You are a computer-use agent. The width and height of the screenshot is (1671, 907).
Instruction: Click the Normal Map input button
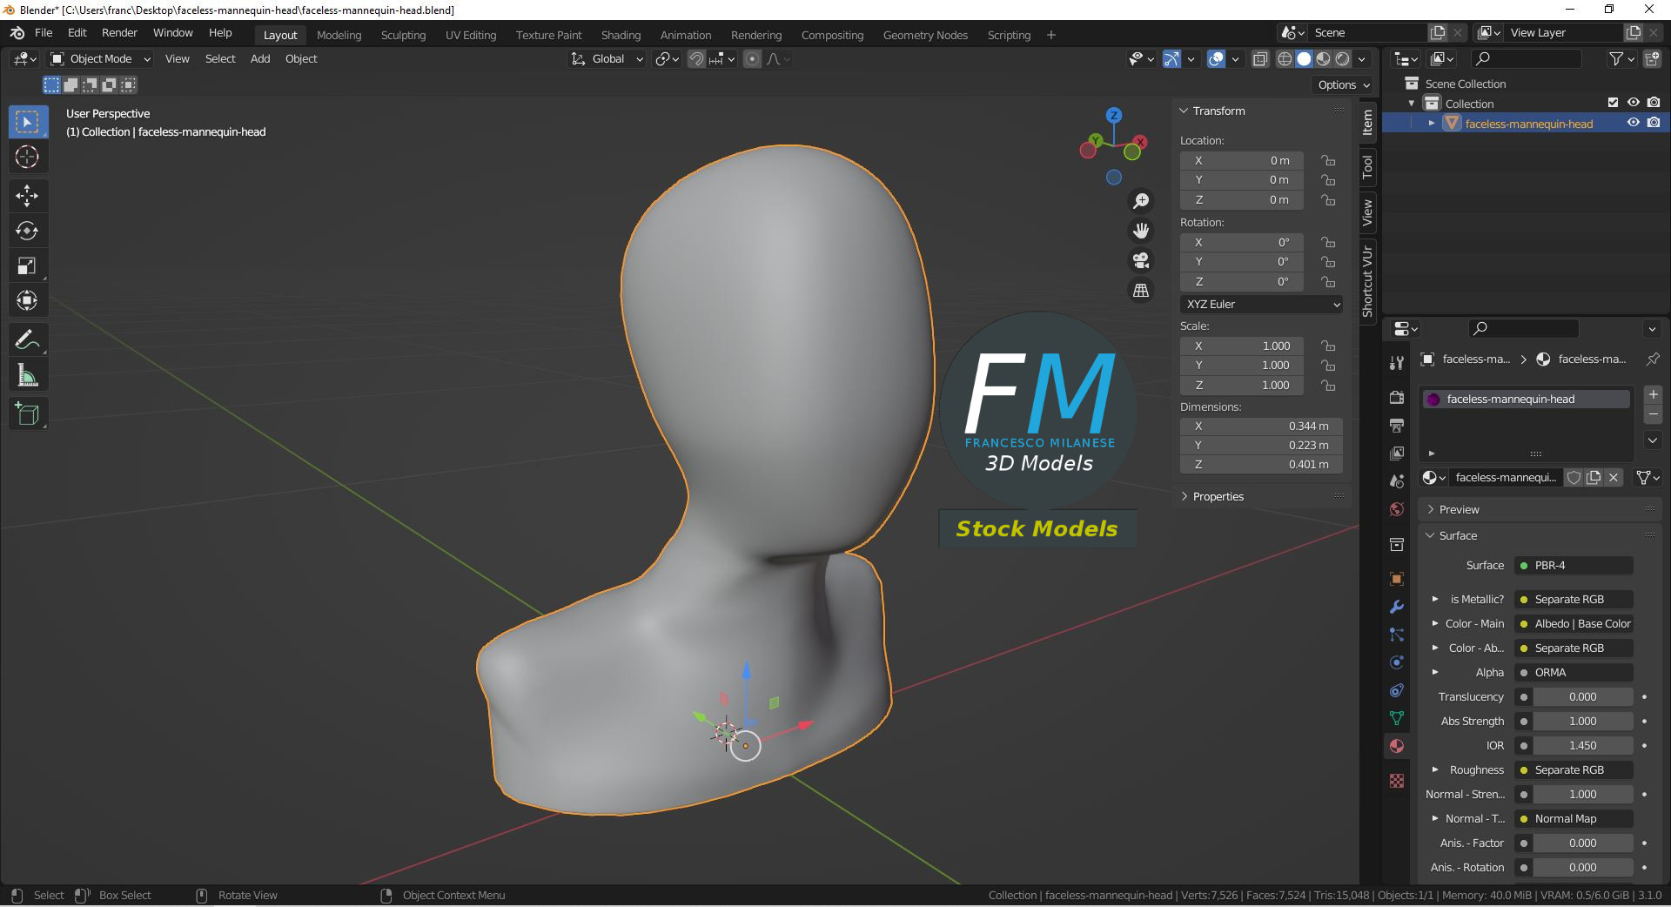pyautogui.click(x=1574, y=819)
